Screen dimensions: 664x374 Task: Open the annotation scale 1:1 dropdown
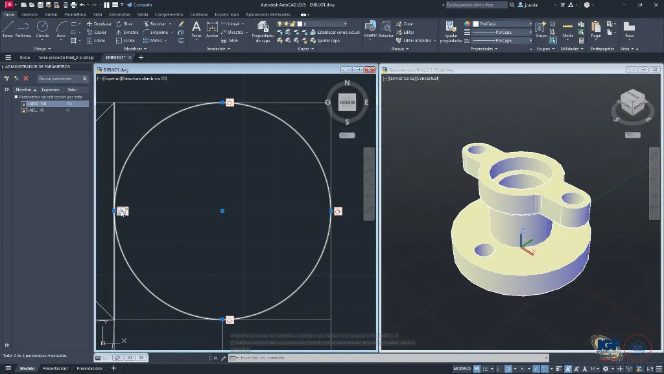coord(594,369)
